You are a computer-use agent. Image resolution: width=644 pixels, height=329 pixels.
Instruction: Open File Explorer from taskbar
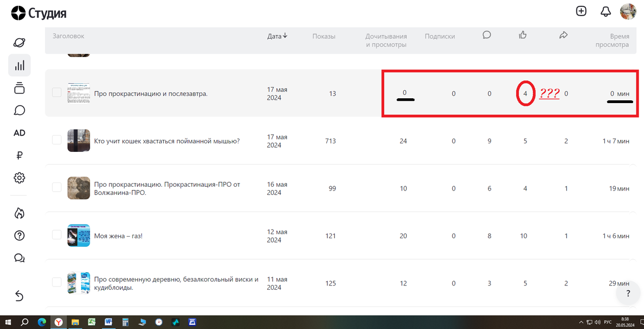tap(75, 322)
